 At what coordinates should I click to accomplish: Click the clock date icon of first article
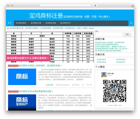point(57,85)
